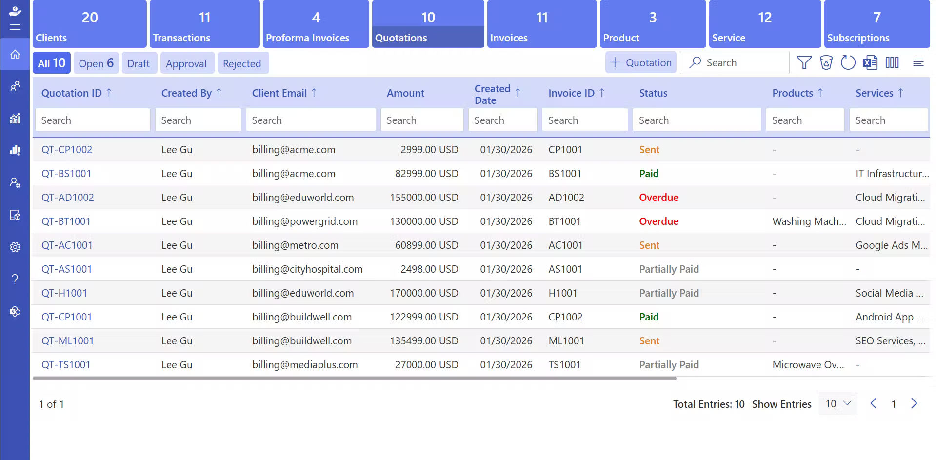Switch to column layout view icon
Viewport: 936px width, 460px height.
pyautogui.click(x=892, y=62)
